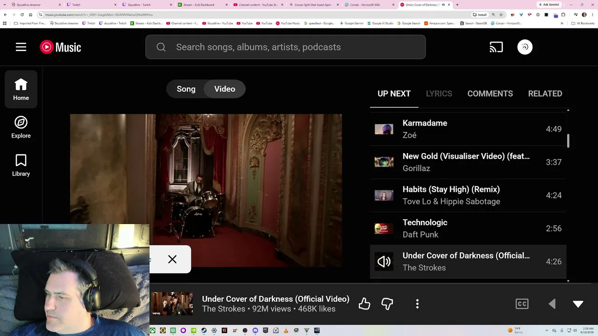Click the YouTube Music logo
Viewport: 598px width, 336px height.
60,47
